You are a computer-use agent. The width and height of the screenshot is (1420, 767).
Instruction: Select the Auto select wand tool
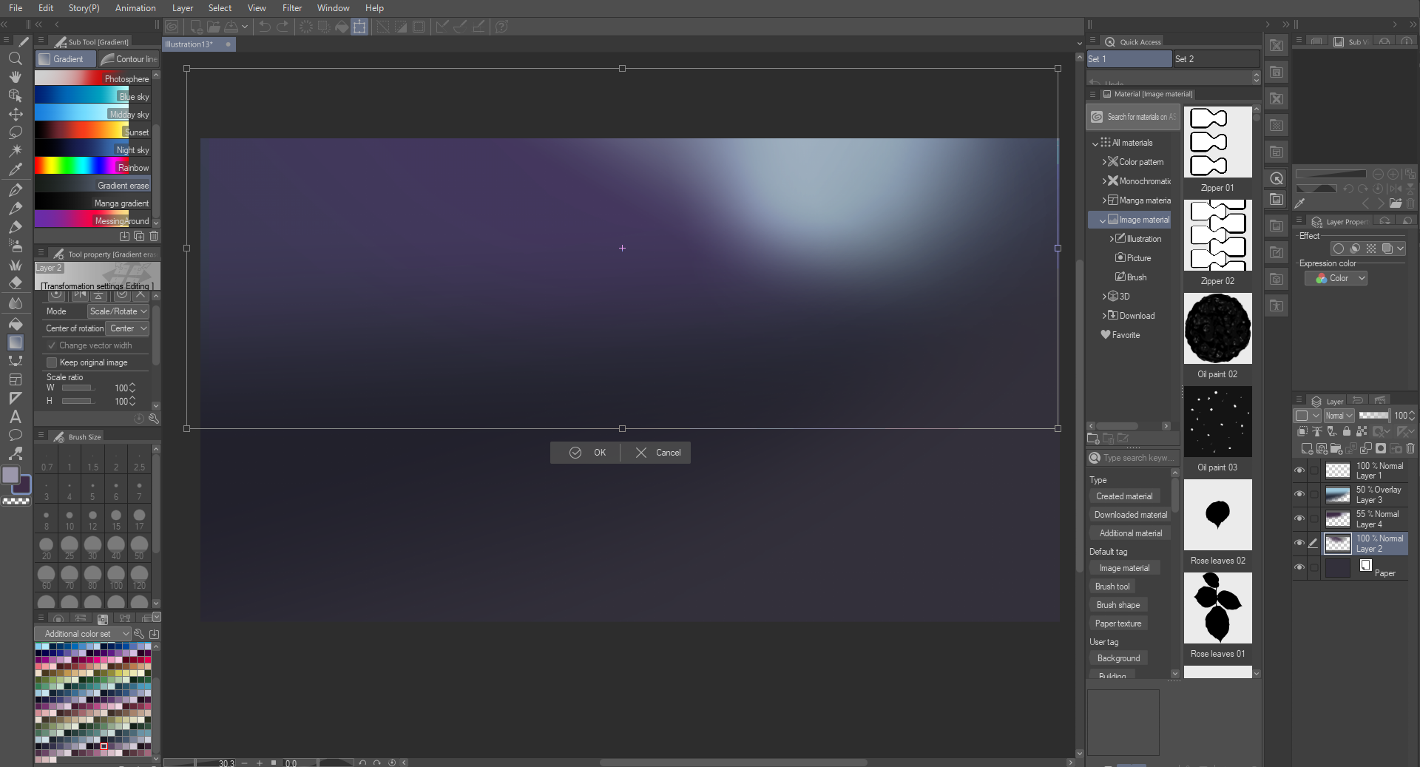pos(15,151)
